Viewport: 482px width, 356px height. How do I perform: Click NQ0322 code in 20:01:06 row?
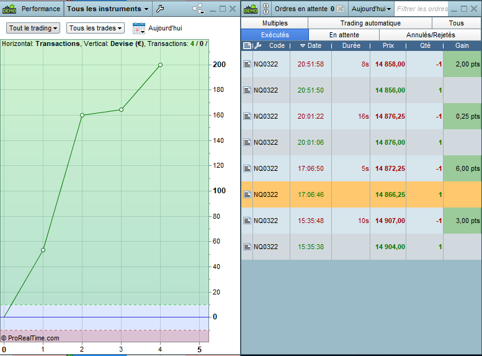(266, 142)
